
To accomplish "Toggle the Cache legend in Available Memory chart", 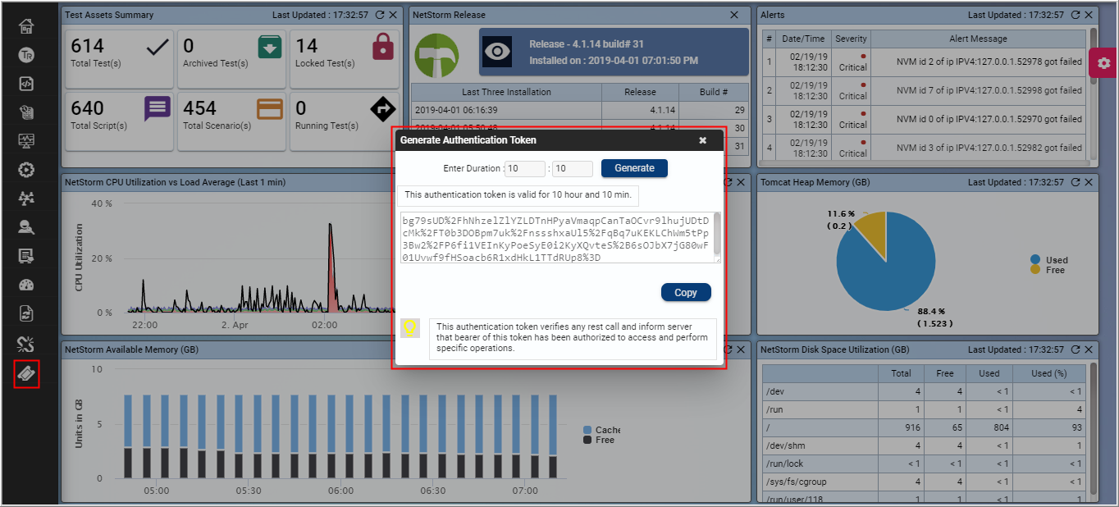I will [601, 430].
